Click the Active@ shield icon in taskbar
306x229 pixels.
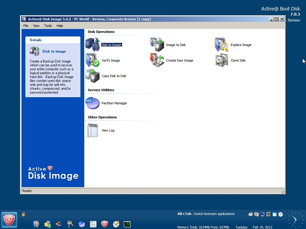(x=105, y=224)
